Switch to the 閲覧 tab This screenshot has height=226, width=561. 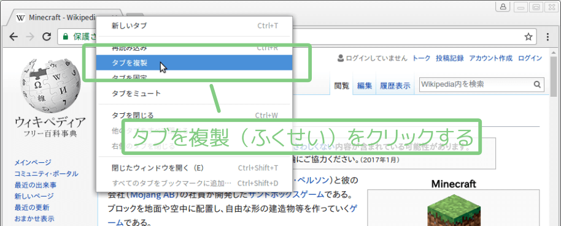click(342, 86)
